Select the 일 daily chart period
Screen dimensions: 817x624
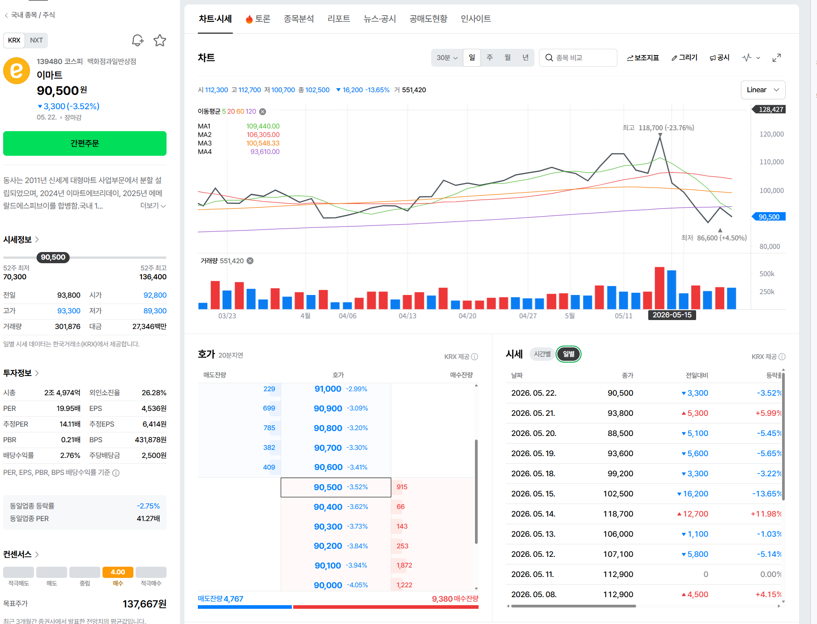[472, 58]
